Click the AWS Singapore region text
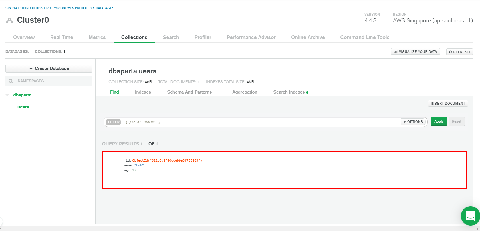 433,21
